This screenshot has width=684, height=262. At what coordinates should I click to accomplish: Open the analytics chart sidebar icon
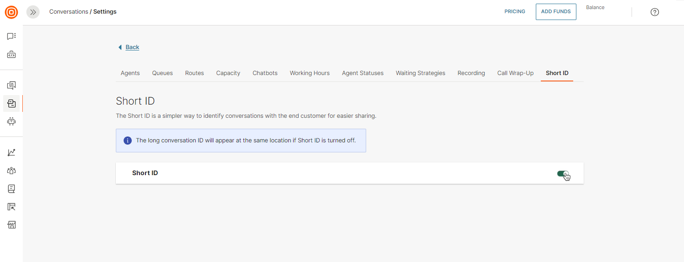(11, 152)
